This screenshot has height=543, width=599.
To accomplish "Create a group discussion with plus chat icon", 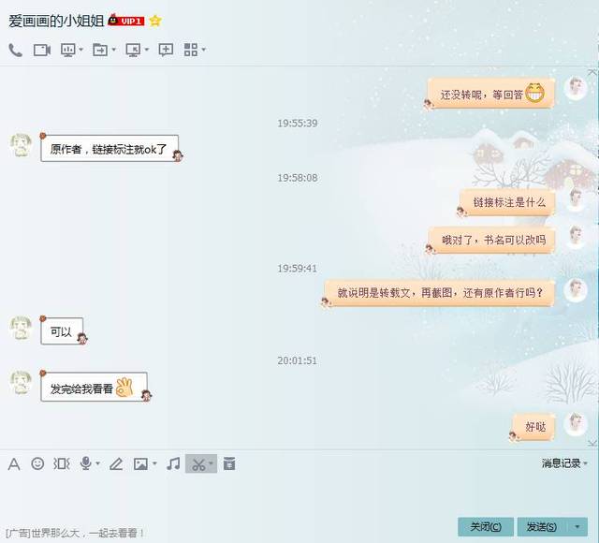I will (166, 50).
